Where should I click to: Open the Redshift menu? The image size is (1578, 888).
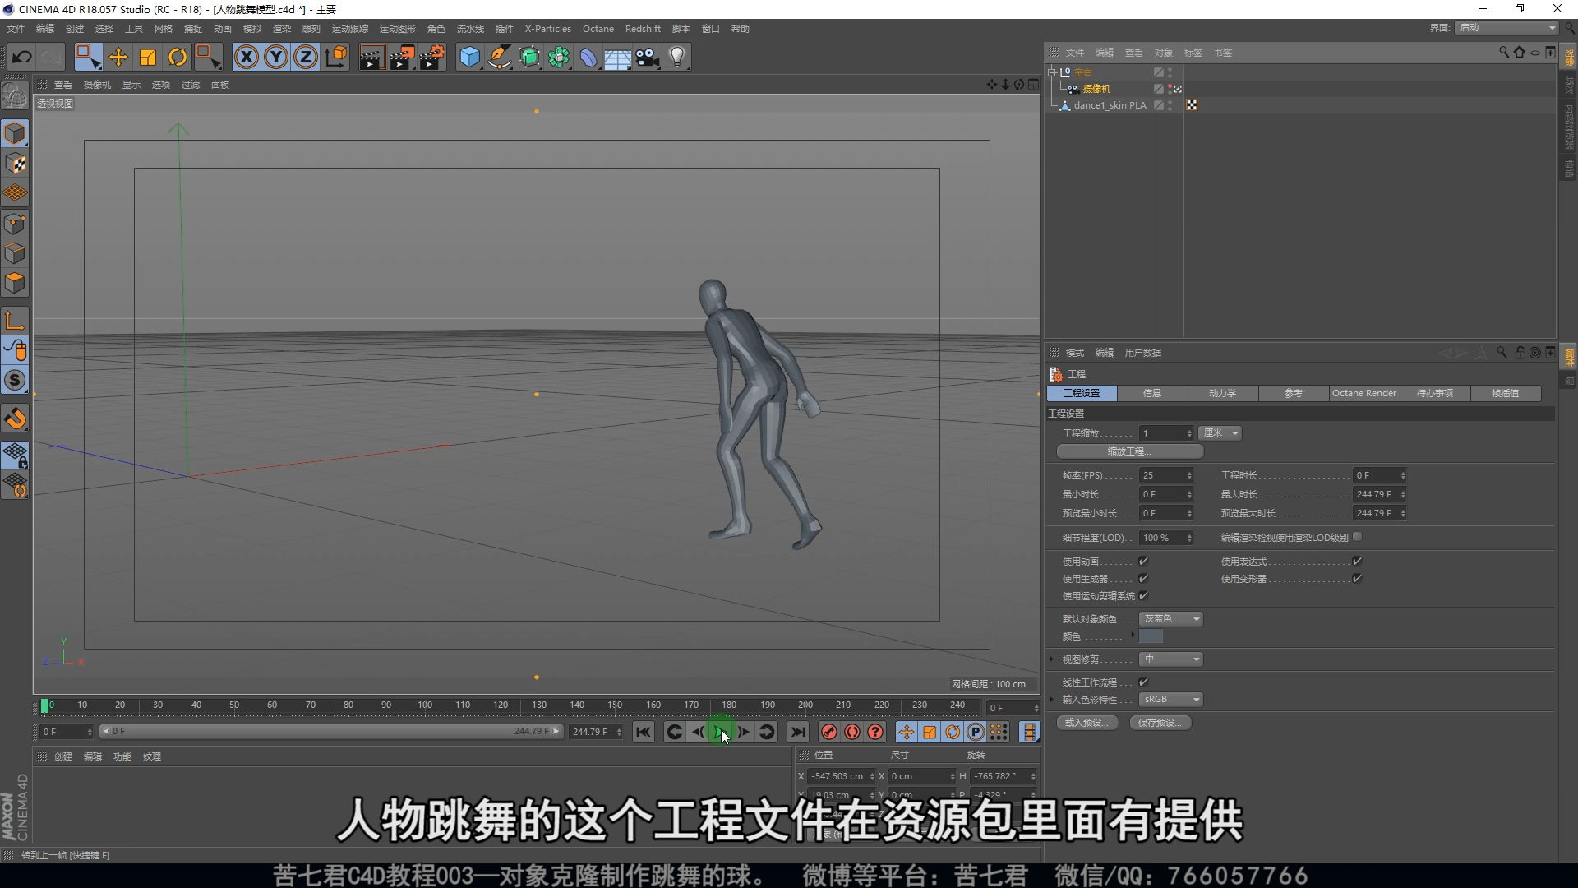pyautogui.click(x=643, y=29)
